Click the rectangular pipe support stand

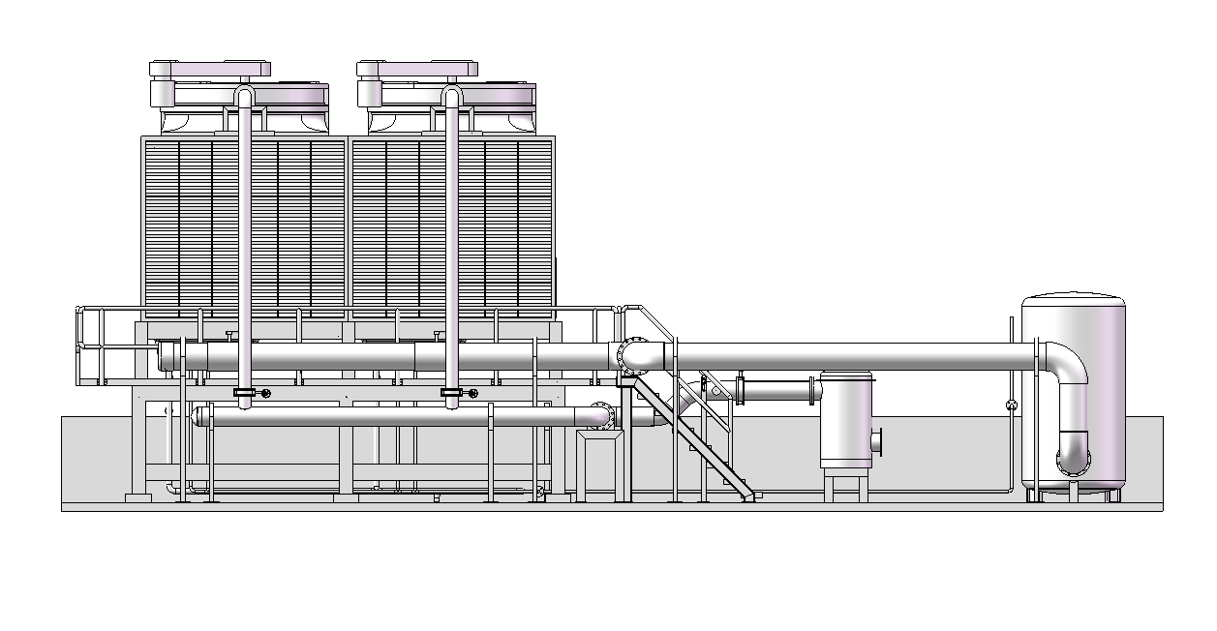click(602, 465)
